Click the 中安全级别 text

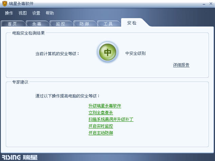pyautogui.click(x=136, y=53)
